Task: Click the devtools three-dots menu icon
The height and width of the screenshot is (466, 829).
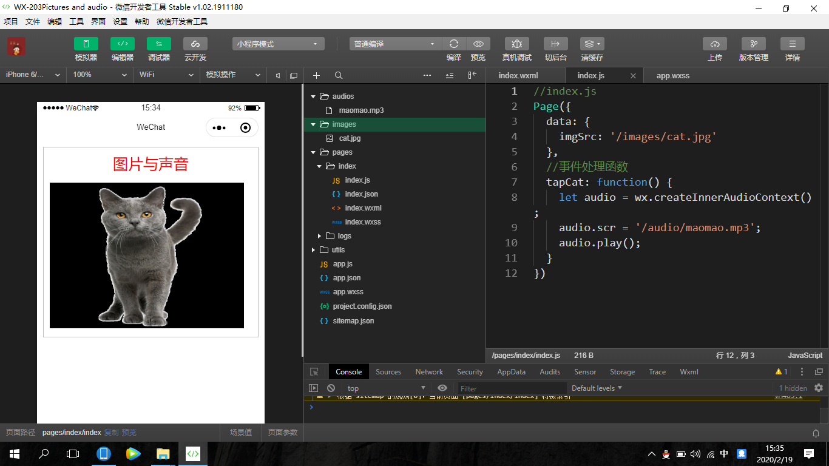Action: [x=802, y=372]
